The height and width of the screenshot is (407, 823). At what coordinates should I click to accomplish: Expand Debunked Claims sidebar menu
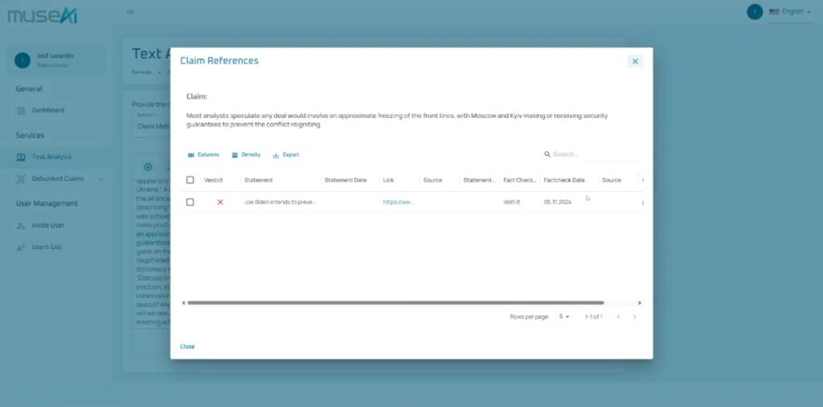[x=100, y=179]
